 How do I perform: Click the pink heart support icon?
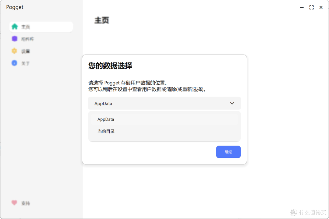[14, 203]
